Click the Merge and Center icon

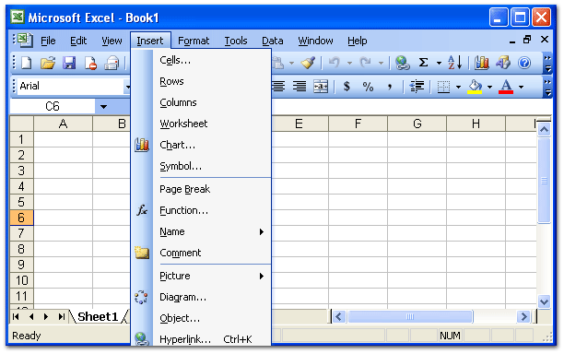point(321,87)
